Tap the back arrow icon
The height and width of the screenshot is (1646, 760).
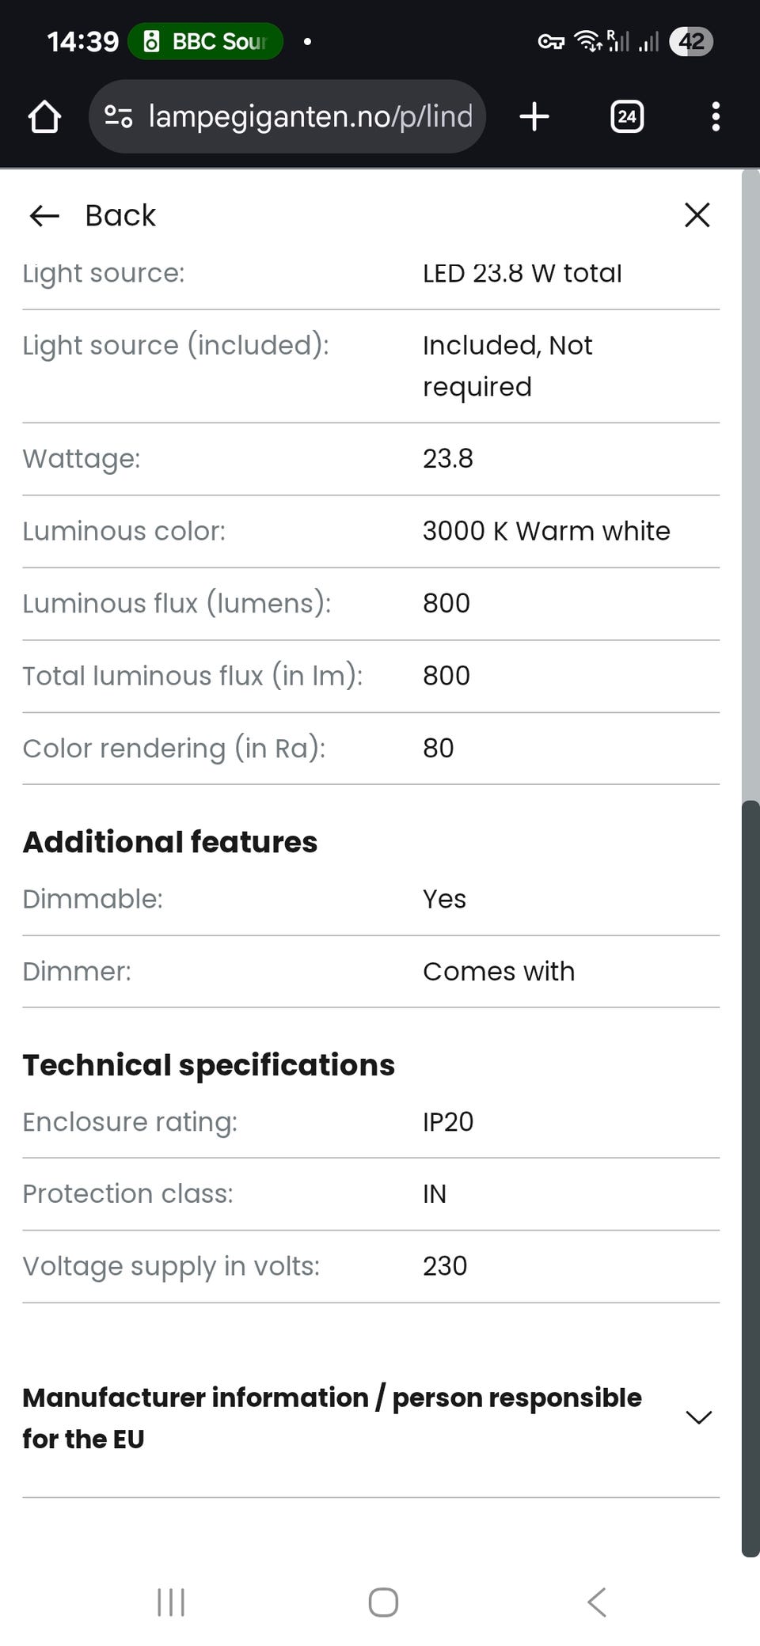(x=44, y=215)
